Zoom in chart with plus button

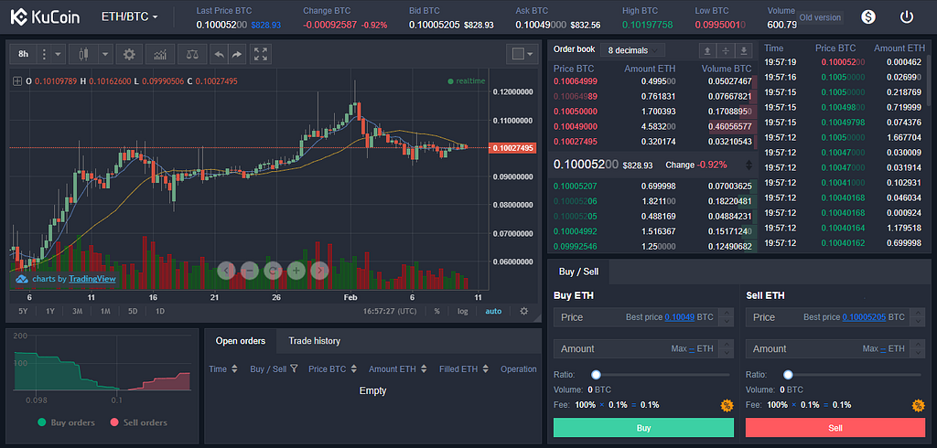pyautogui.click(x=296, y=271)
